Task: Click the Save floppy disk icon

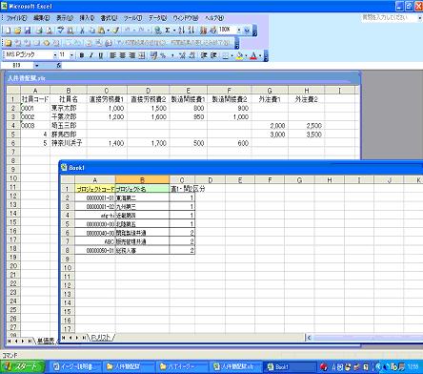Action: [28, 31]
